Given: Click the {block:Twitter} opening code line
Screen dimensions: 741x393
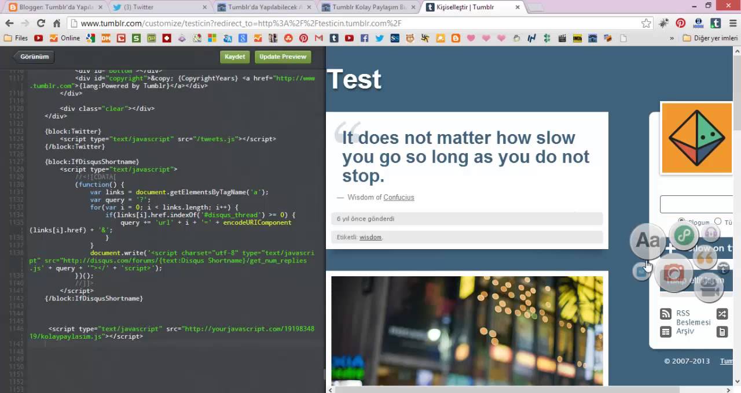Looking at the screenshot, I should coord(73,131).
